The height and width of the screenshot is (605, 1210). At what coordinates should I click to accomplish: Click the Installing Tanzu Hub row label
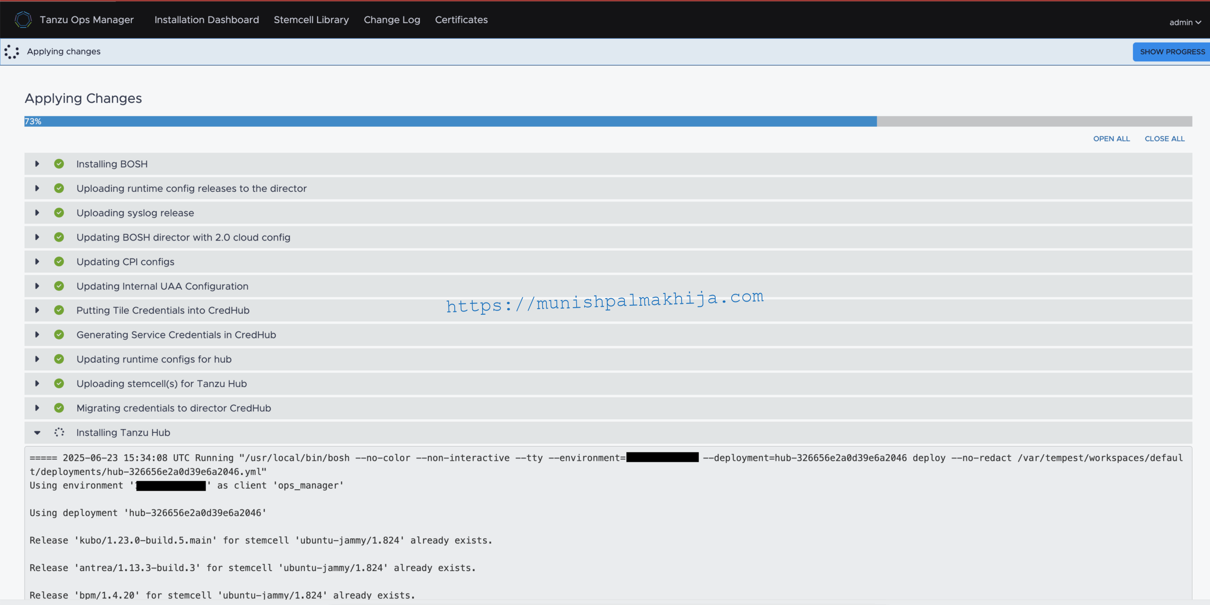pyautogui.click(x=123, y=432)
